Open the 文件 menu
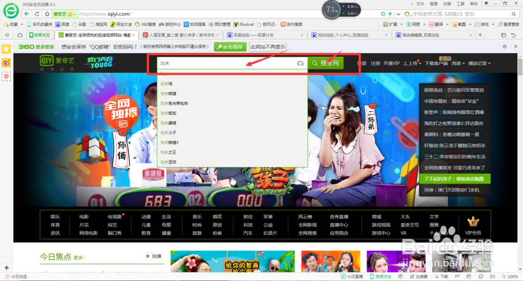 [420, 4]
